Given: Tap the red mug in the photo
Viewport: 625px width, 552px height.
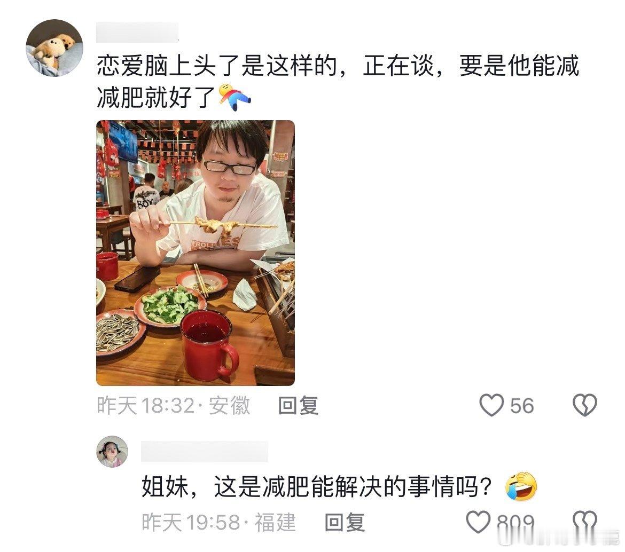Looking at the screenshot, I should click(x=209, y=345).
